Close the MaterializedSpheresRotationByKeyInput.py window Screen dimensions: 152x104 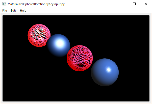146,4
